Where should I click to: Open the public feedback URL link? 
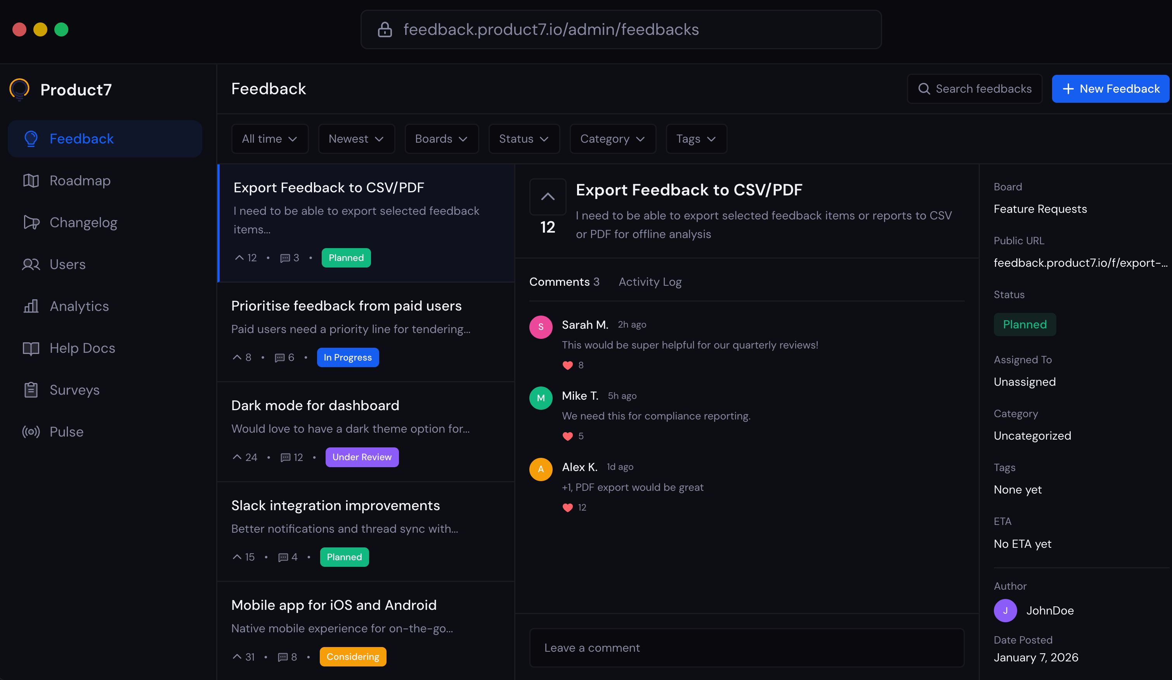click(1080, 263)
